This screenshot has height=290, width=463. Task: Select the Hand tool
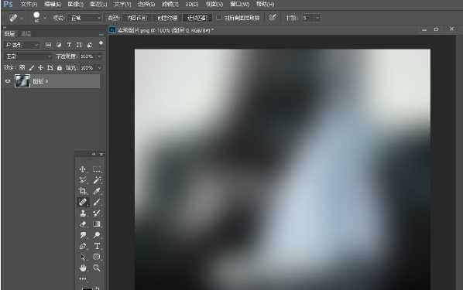coord(83,268)
